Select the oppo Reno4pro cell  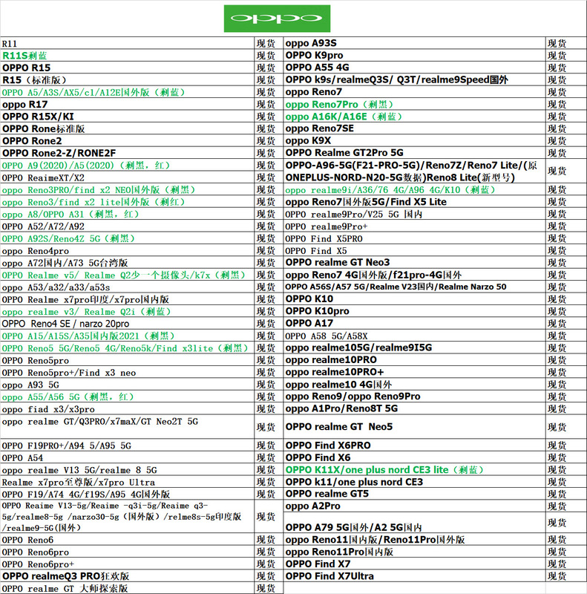127,250
